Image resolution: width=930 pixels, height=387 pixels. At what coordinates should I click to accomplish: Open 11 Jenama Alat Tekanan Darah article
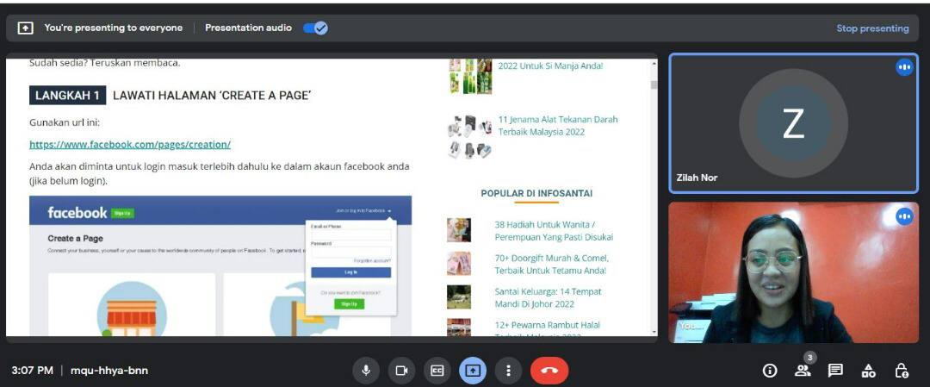[557, 125]
